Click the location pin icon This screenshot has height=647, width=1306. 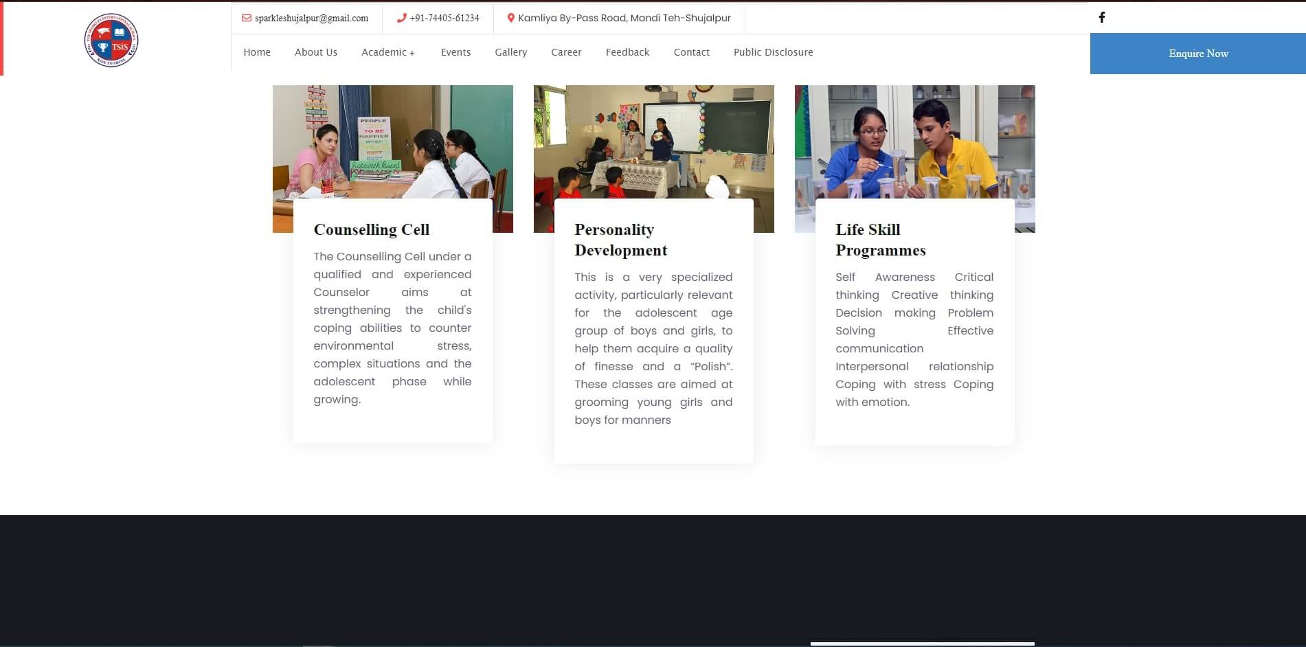point(510,18)
